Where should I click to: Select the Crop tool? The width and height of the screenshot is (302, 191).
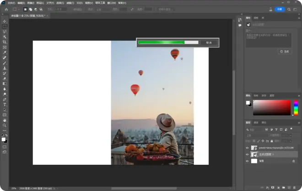pyautogui.click(x=5, y=42)
